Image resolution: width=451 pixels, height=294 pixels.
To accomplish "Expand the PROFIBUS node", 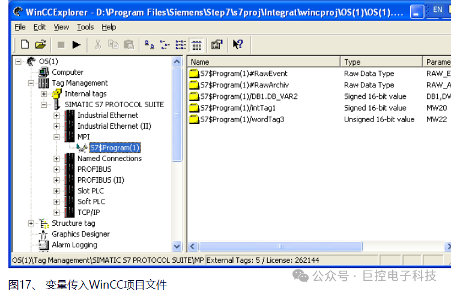I will tap(56, 169).
